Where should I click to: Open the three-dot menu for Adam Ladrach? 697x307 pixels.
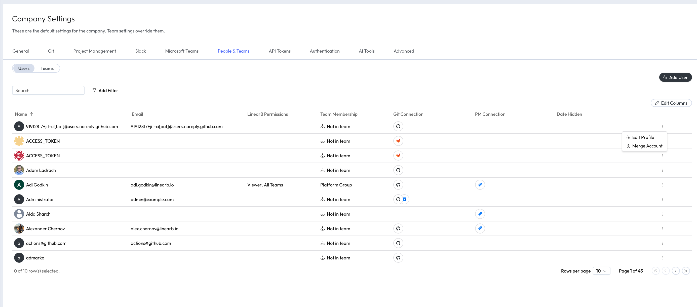[x=663, y=170]
